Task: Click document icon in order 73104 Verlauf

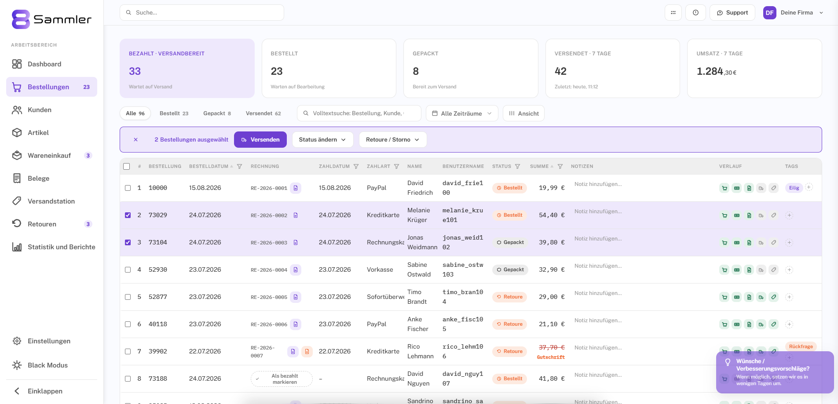Action: coord(749,243)
